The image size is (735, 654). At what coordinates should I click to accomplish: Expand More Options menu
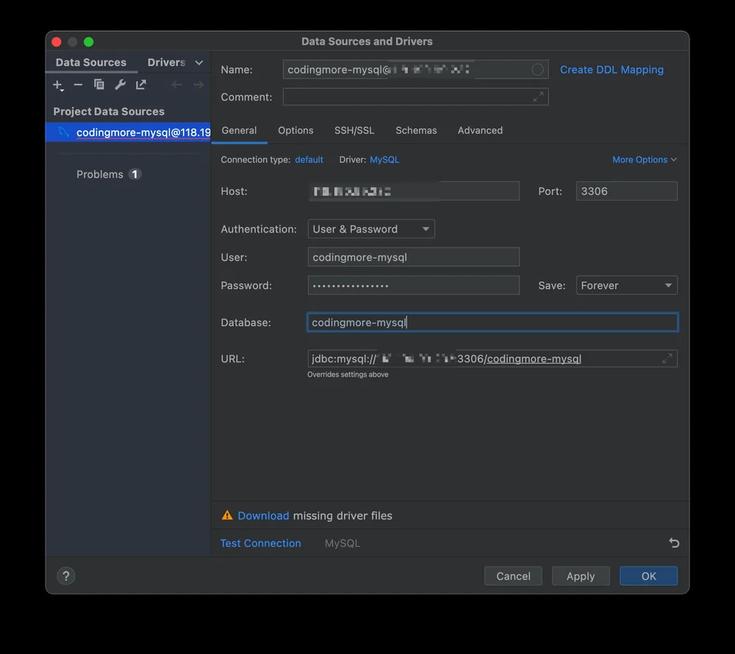644,159
